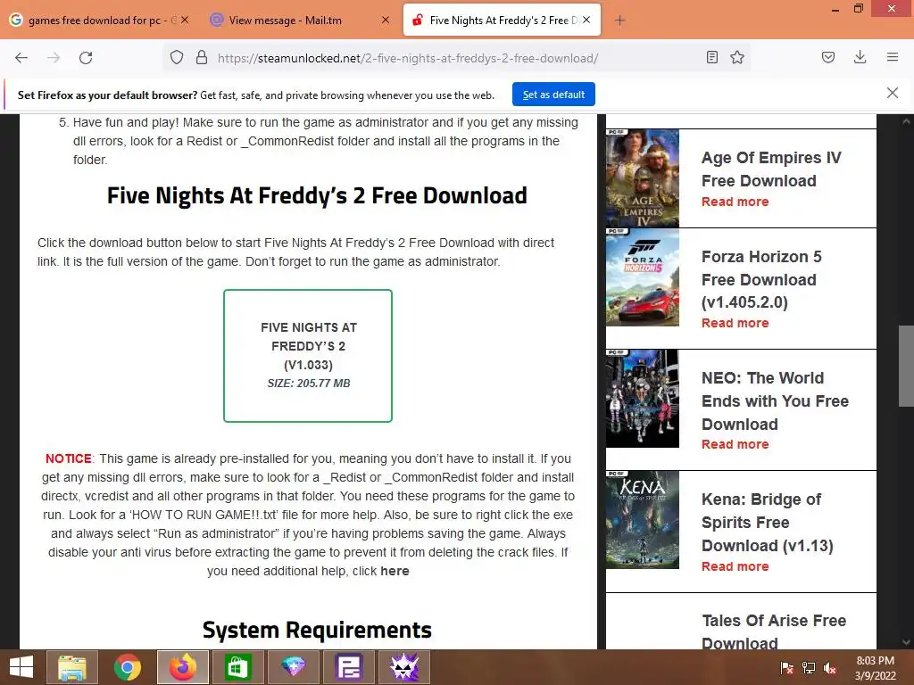This screenshot has height=685, width=914.
Task: Click the site security padlock icon
Action: tap(202, 58)
